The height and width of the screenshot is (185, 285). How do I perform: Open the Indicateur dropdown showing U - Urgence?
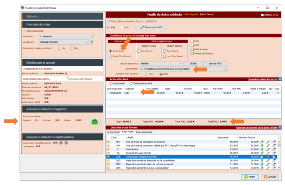point(66,36)
